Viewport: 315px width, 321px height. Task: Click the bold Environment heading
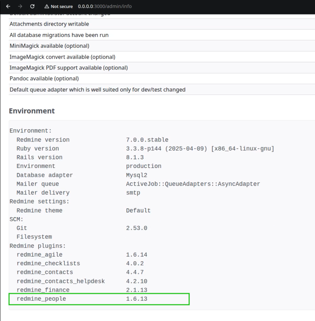click(x=32, y=111)
